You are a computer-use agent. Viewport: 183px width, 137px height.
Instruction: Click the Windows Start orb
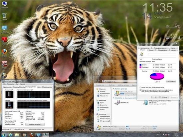pyautogui.click(x=3, y=135)
